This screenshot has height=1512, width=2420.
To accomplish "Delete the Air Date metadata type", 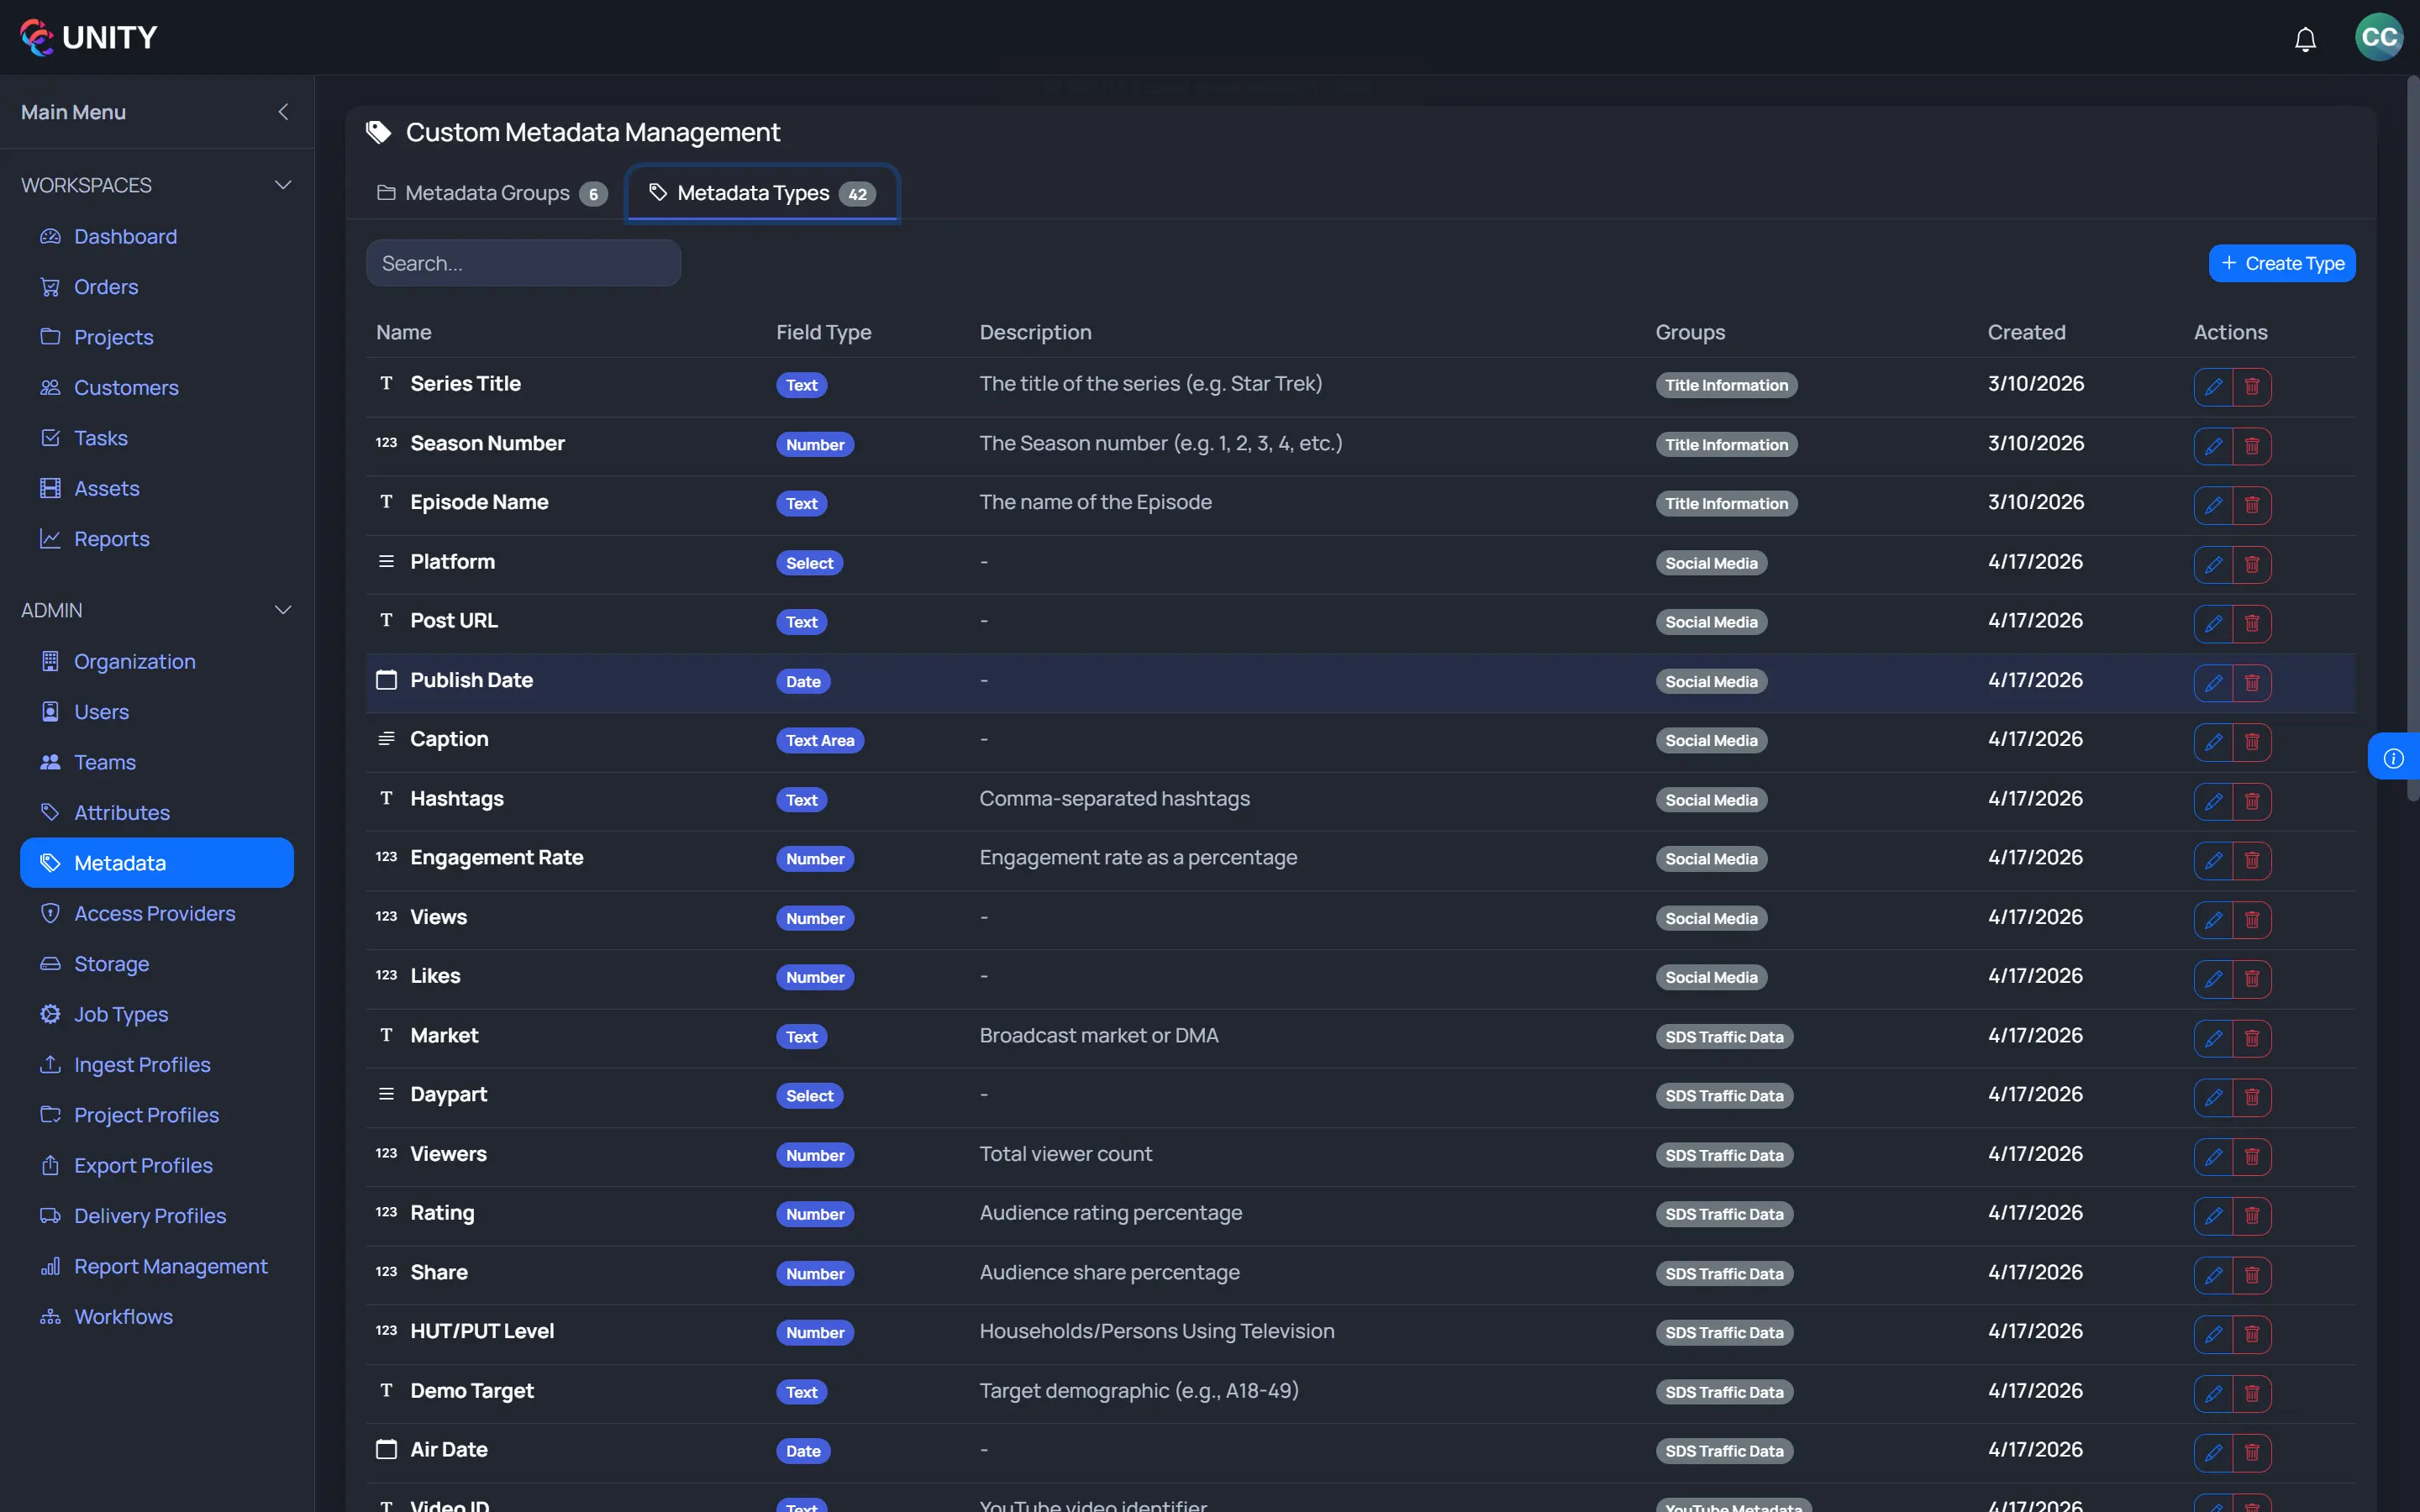I will click(2251, 1453).
